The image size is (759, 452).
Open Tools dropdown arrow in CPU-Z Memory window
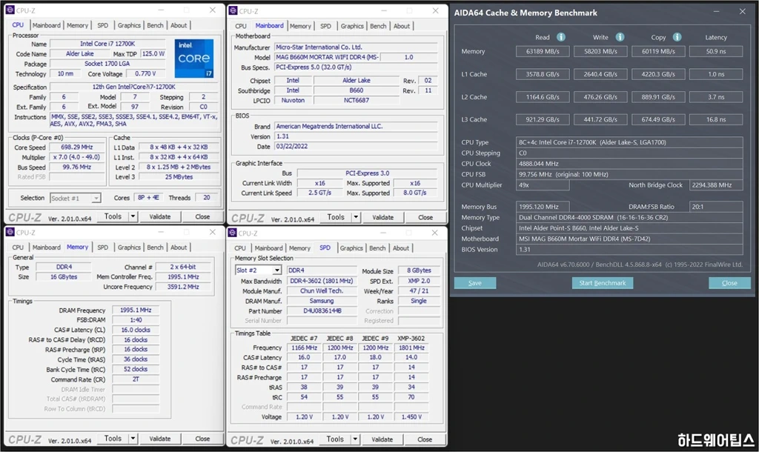(x=133, y=439)
